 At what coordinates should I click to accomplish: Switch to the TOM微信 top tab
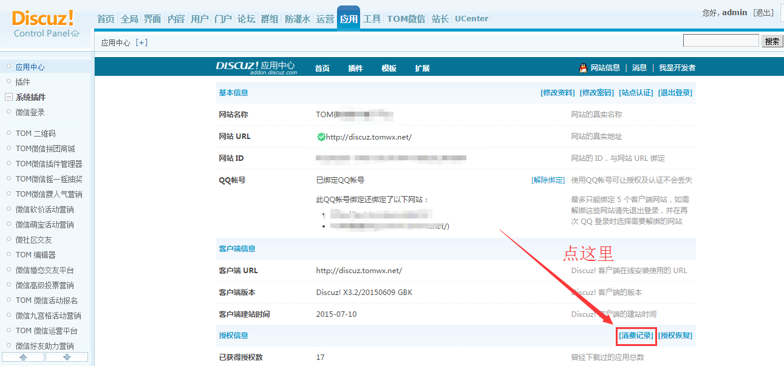pyautogui.click(x=406, y=19)
